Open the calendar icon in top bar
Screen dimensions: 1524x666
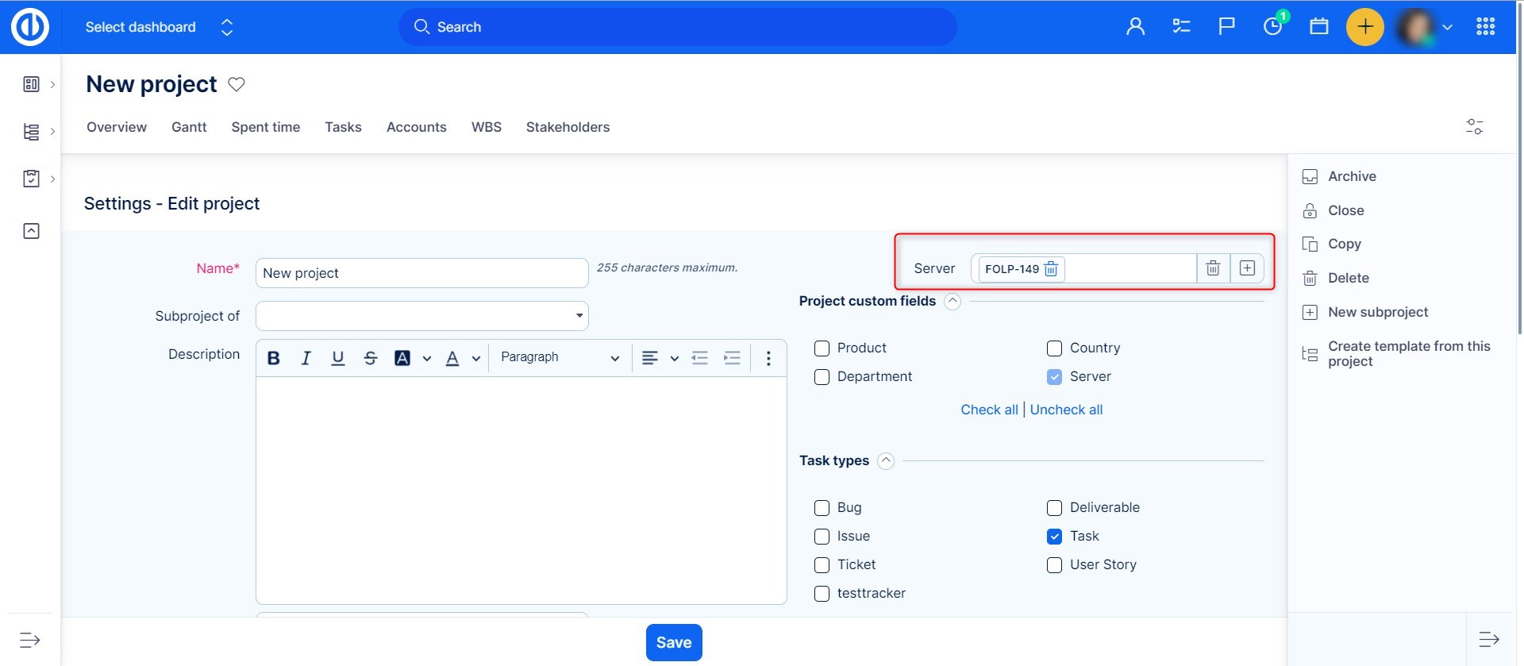[x=1318, y=27]
